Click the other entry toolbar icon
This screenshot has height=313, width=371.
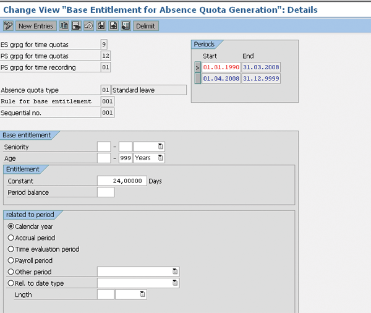point(126,26)
